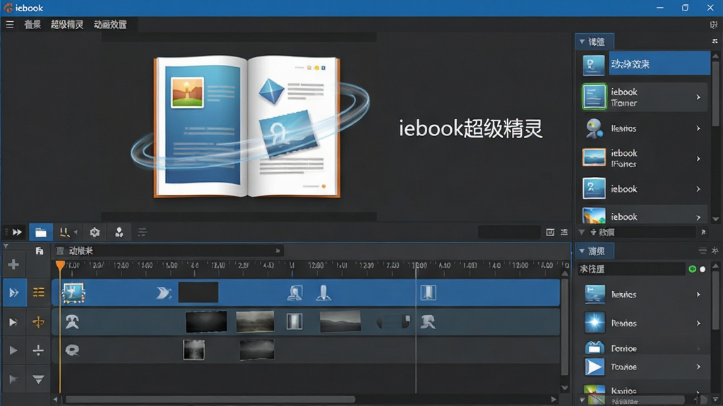This screenshot has height=406, width=723.
Task: Select the first clip thumbnail on blue track
Action: tap(73, 293)
